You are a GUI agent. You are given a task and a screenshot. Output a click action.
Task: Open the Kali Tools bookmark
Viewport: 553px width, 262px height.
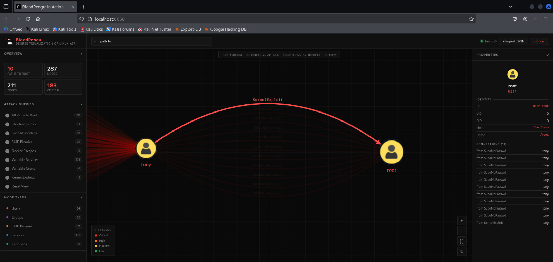tap(64, 29)
